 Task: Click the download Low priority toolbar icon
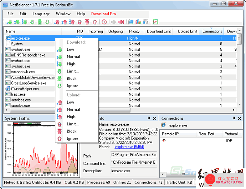(x=9, y=22)
